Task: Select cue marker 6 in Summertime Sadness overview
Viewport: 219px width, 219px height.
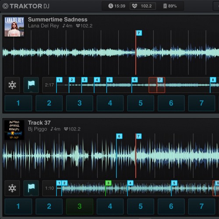Action: [x=134, y=80]
